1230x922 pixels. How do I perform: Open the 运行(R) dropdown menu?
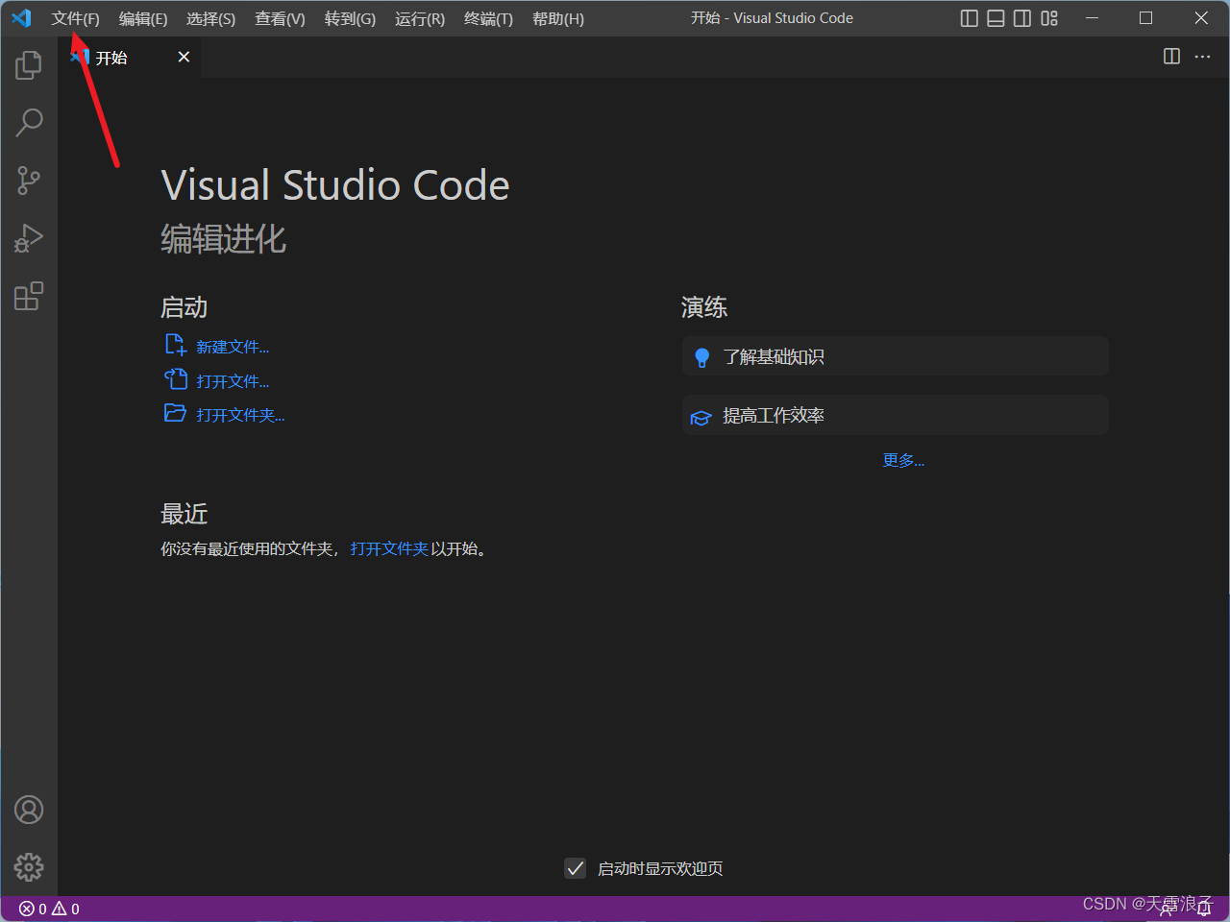point(419,17)
